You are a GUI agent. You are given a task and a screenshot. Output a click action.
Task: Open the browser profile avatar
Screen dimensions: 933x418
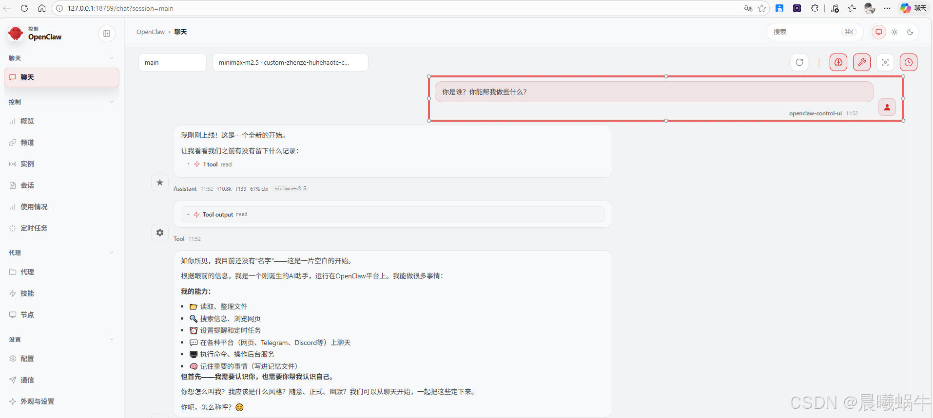[870, 8]
